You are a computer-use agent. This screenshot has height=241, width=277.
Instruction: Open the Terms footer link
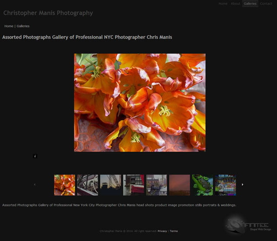tap(174, 231)
